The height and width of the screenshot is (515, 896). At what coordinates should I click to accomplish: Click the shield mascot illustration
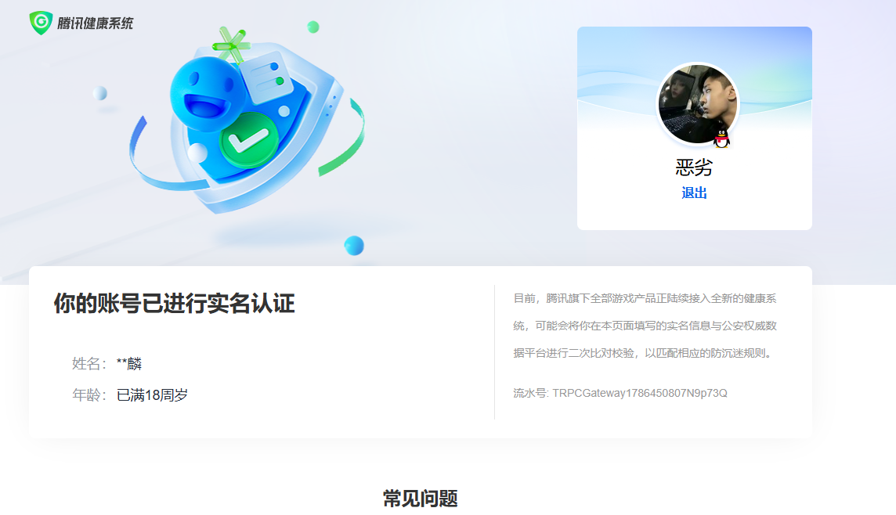coord(247,121)
